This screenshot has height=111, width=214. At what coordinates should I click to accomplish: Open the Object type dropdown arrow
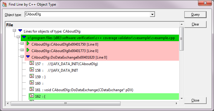(x=152, y=14)
